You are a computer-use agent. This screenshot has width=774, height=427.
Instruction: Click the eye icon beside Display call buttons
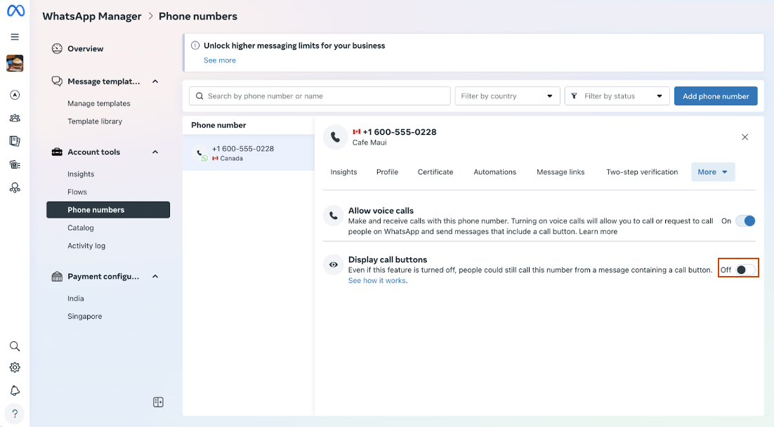(x=334, y=265)
